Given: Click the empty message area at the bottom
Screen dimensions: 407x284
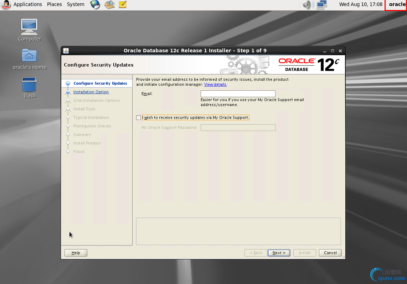Looking at the screenshot, I should tap(238, 231).
